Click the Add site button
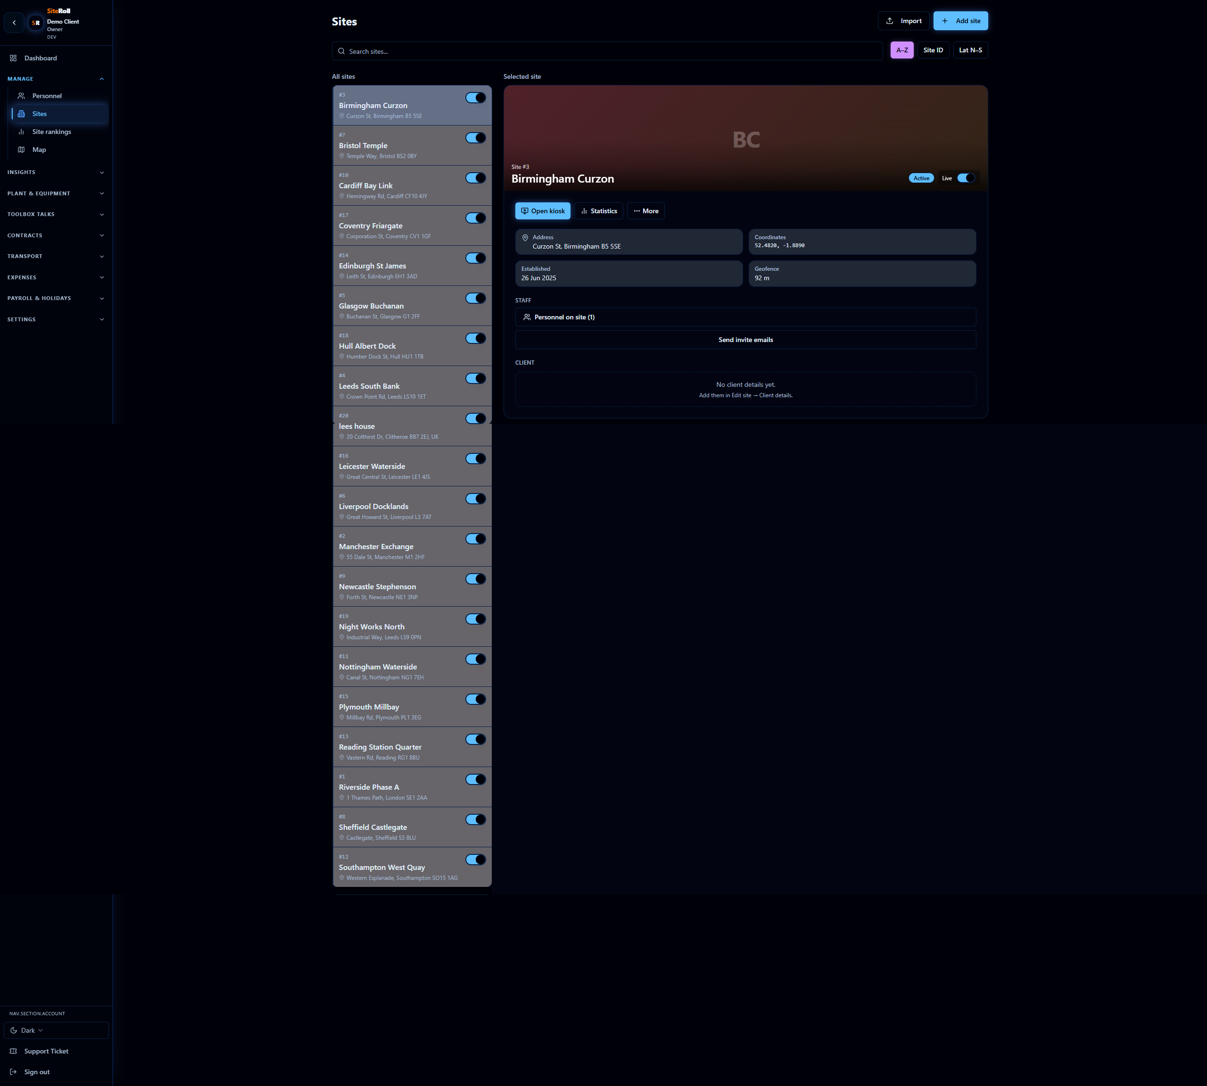 [x=960, y=21]
